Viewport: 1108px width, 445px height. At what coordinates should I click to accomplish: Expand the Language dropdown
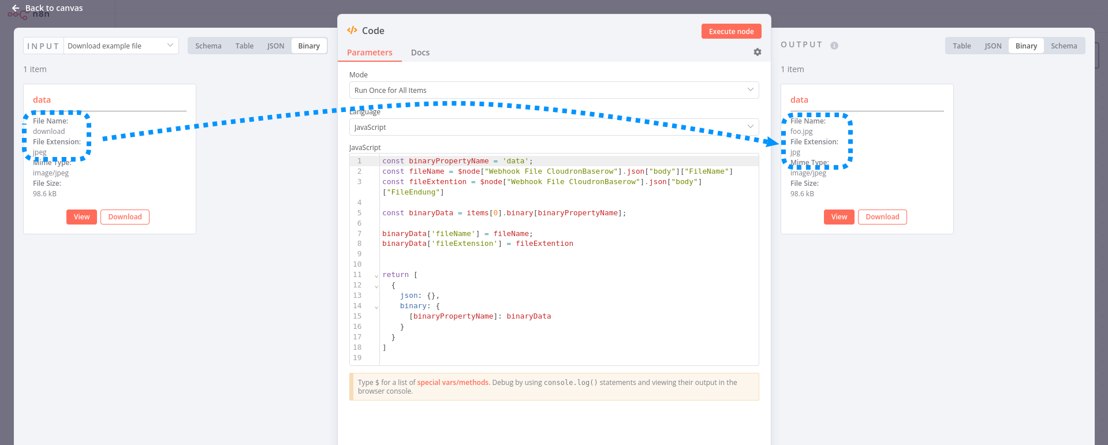point(554,127)
